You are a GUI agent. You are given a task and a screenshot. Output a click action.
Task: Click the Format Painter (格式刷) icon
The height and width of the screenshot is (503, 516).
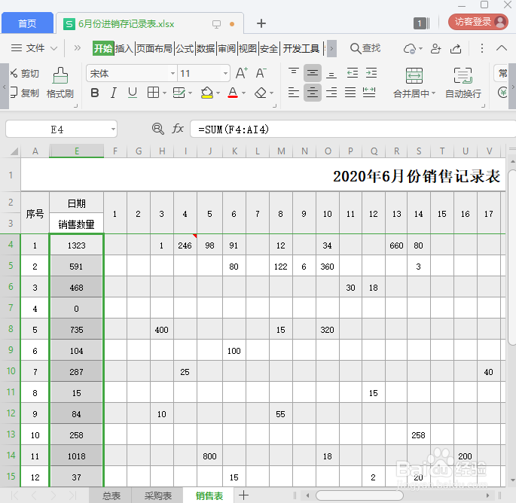tap(60, 76)
